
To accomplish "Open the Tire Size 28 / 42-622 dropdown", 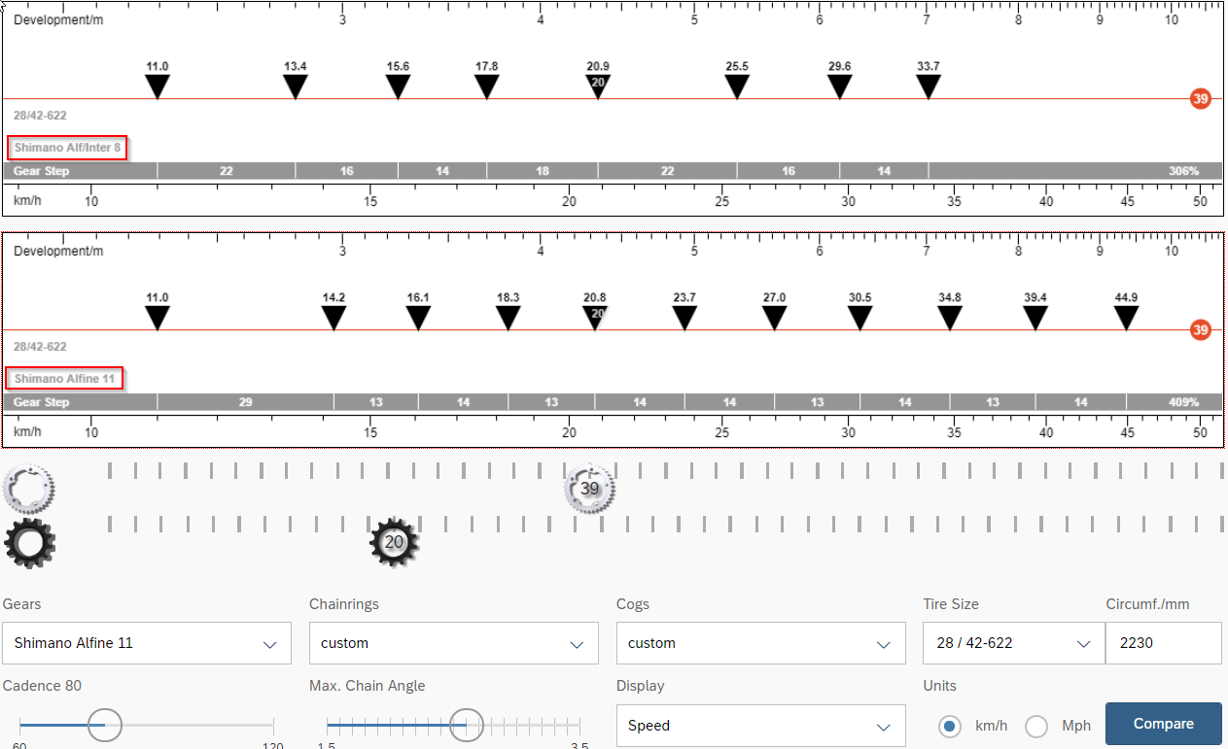I will click(x=1014, y=643).
